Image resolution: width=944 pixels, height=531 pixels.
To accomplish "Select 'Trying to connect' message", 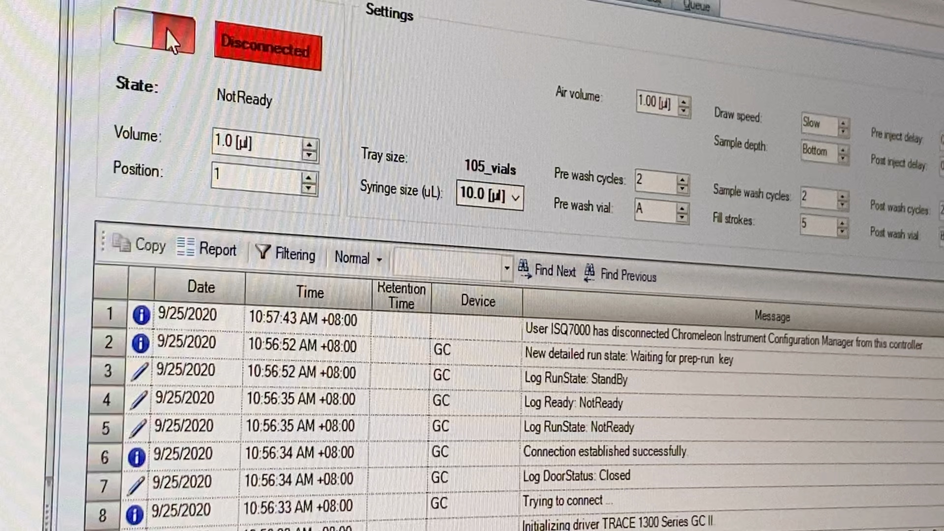I will 567,501.
